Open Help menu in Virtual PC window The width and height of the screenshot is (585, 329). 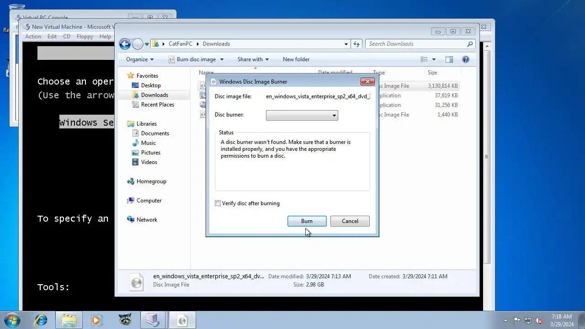(105, 37)
